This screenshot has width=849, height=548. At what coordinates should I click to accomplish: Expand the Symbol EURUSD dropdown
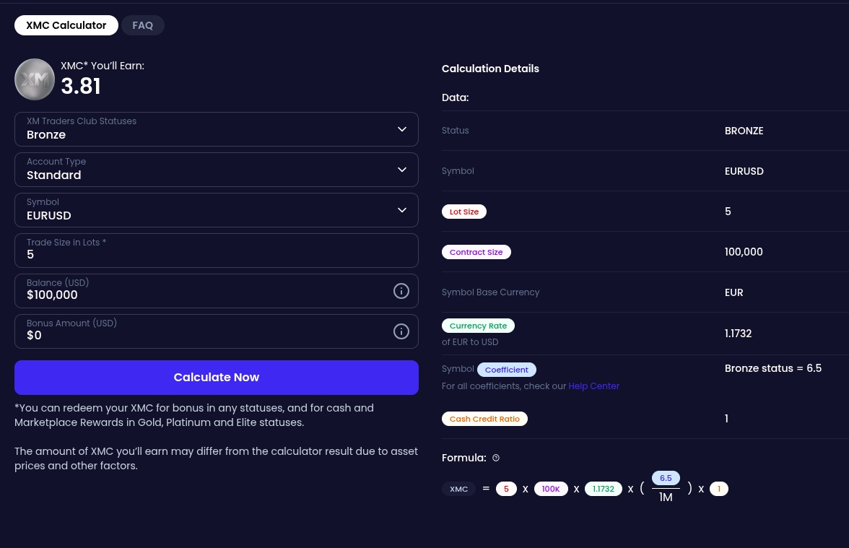tap(217, 210)
